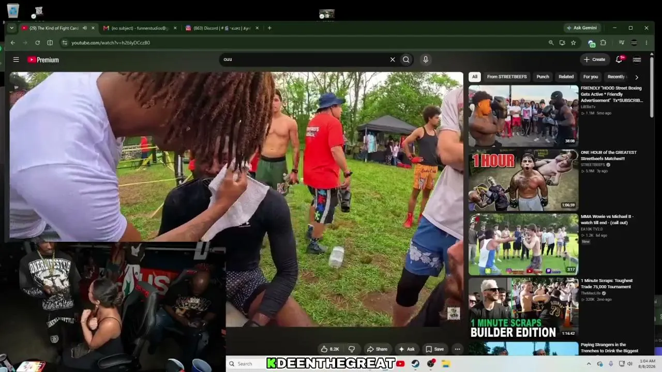Open a new browser tab
This screenshot has height=372, width=662.
tap(269, 28)
